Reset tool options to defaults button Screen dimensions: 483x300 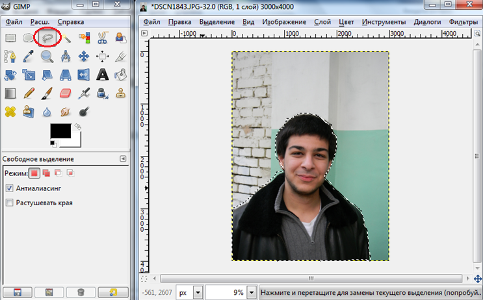click(113, 292)
